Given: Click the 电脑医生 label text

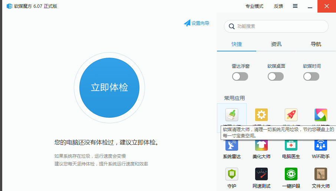Looking at the screenshot, I should click(291, 157).
